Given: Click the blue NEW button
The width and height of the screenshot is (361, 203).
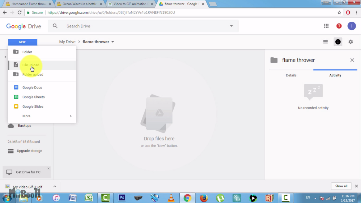Looking at the screenshot, I should (22, 42).
